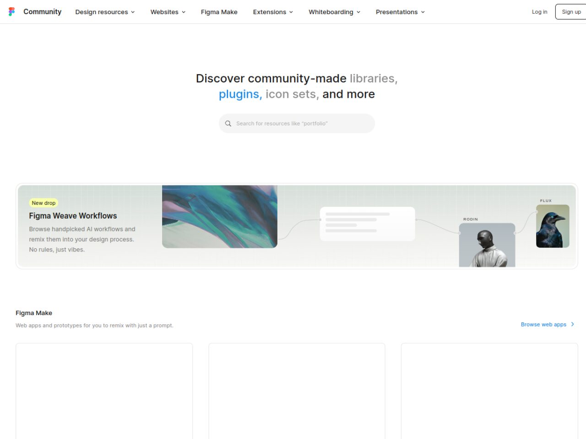Expand the Design resources menu
This screenshot has height=439, width=586.
(105, 12)
